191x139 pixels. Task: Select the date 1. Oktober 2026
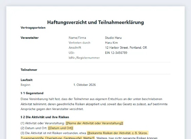[x=85, y=85]
